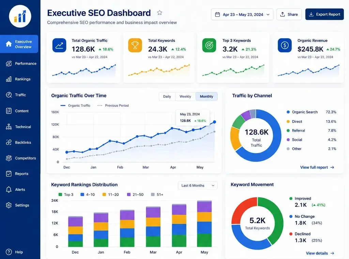Click the May 23 data point on chart

(x=215, y=122)
